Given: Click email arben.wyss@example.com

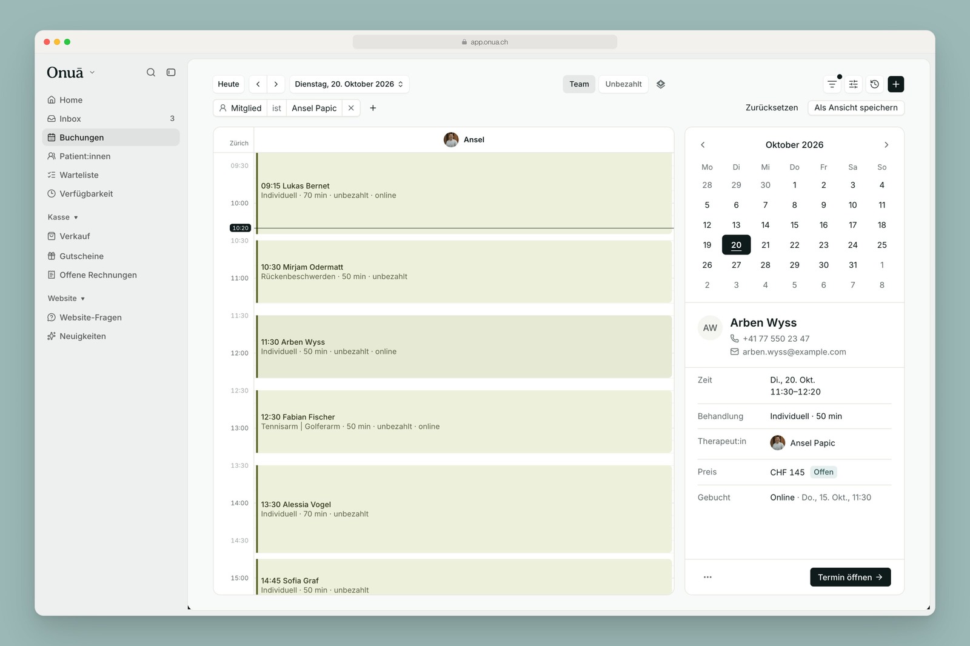Looking at the screenshot, I should pos(794,352).
